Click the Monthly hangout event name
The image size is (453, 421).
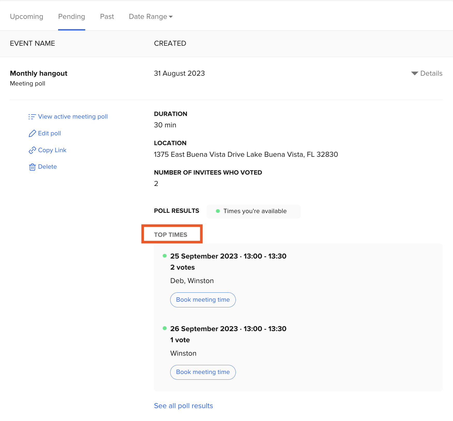38,73
